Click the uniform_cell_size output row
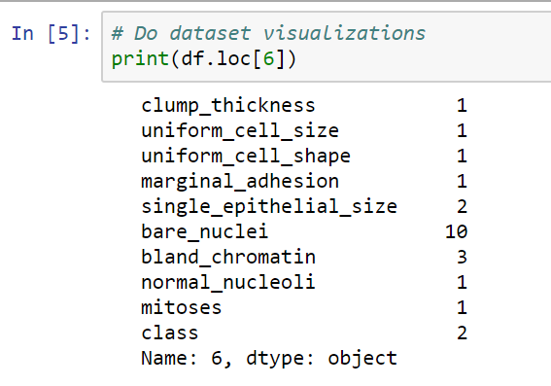 304,131
